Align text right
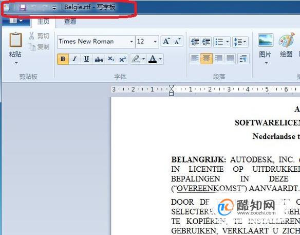The height and width of the screenshot is (235, 300). (218, 59)
